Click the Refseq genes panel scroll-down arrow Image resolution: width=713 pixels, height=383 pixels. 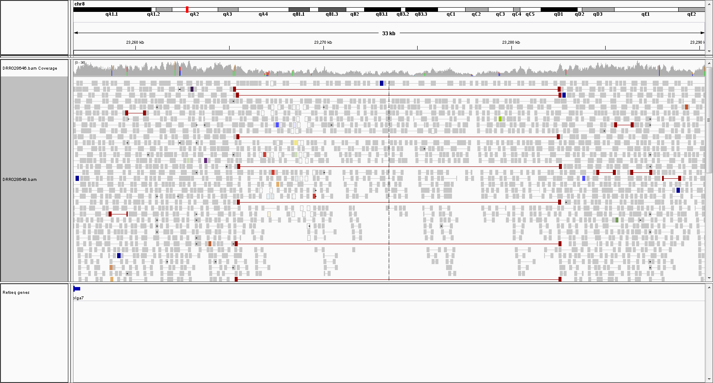coord(709,380)
